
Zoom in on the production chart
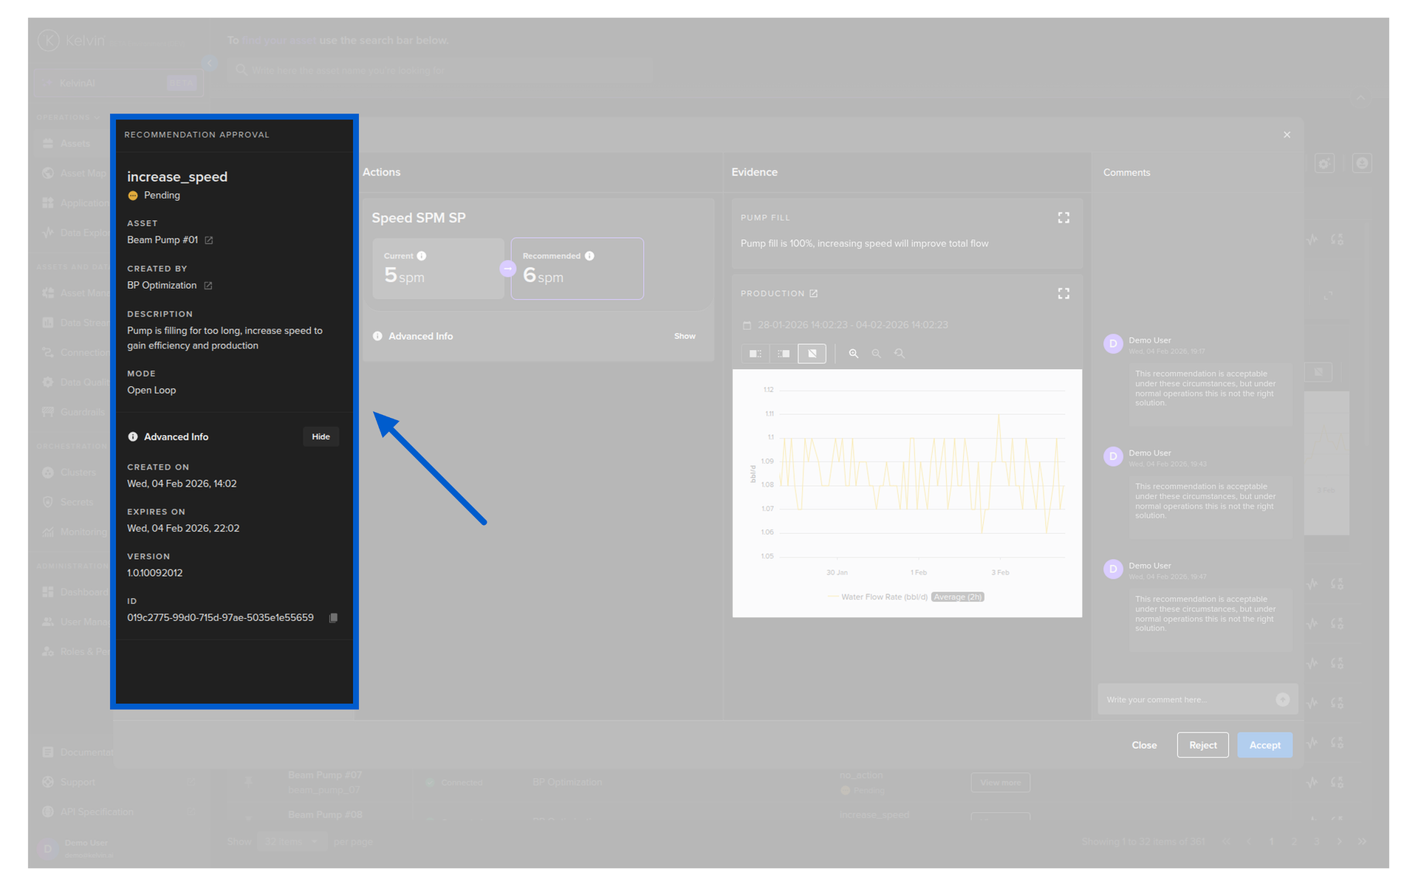click(853, 354)
